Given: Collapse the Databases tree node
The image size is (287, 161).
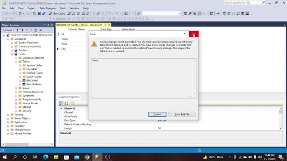Looking at the screenshot, I should click(x=8, y=39).
